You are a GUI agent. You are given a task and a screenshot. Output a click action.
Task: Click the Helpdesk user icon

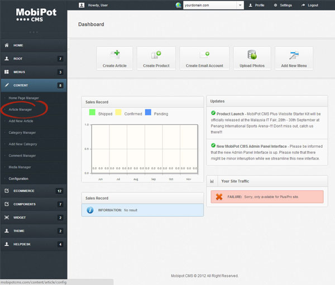(7, 244)
